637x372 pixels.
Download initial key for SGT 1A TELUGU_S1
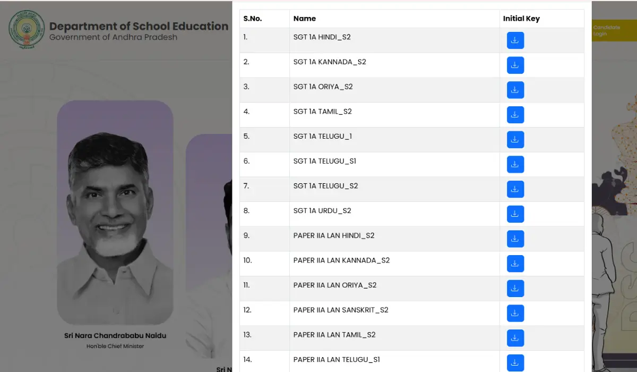(x=515, y=164)
